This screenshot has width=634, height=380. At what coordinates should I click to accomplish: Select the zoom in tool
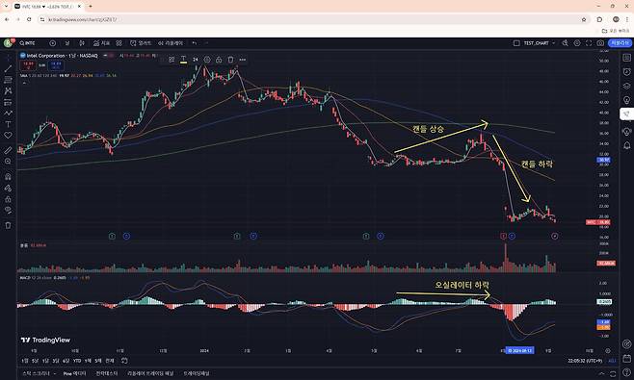point(8,161)
